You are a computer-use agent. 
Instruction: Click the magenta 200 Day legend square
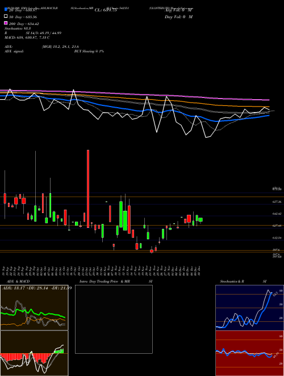[6, 23]
